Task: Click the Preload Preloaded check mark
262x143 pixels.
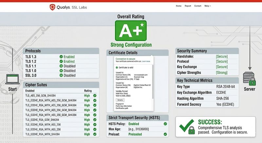Action: (165, 134)
